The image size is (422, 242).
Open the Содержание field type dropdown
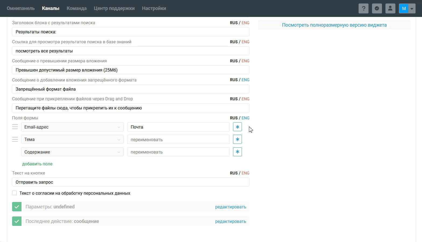pos(72,152)
